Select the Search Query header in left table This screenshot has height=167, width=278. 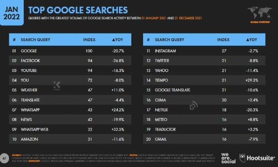click(35, 40)
